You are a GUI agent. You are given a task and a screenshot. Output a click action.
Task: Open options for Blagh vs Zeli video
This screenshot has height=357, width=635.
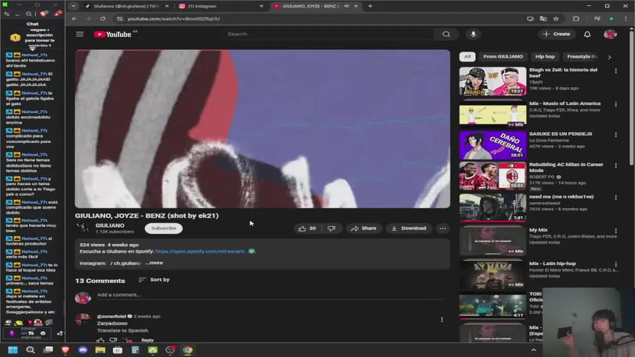pos(616,71)
